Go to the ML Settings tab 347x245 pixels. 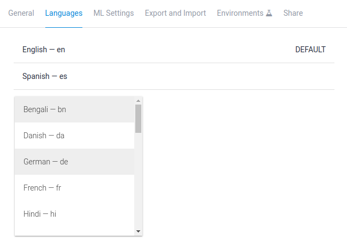(113, 13)
